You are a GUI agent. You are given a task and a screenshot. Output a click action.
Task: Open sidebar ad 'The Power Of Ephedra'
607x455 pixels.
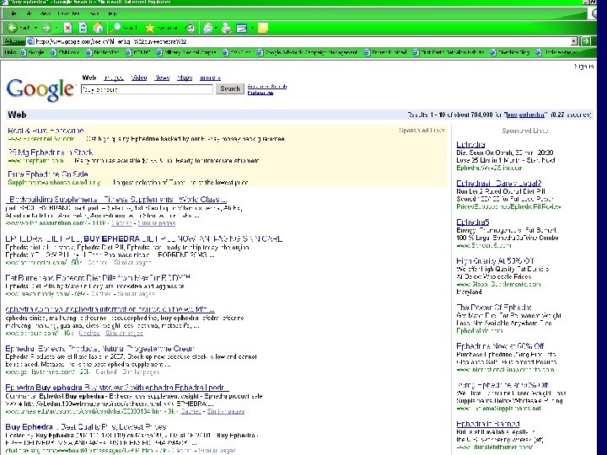(x=494, y=308)
